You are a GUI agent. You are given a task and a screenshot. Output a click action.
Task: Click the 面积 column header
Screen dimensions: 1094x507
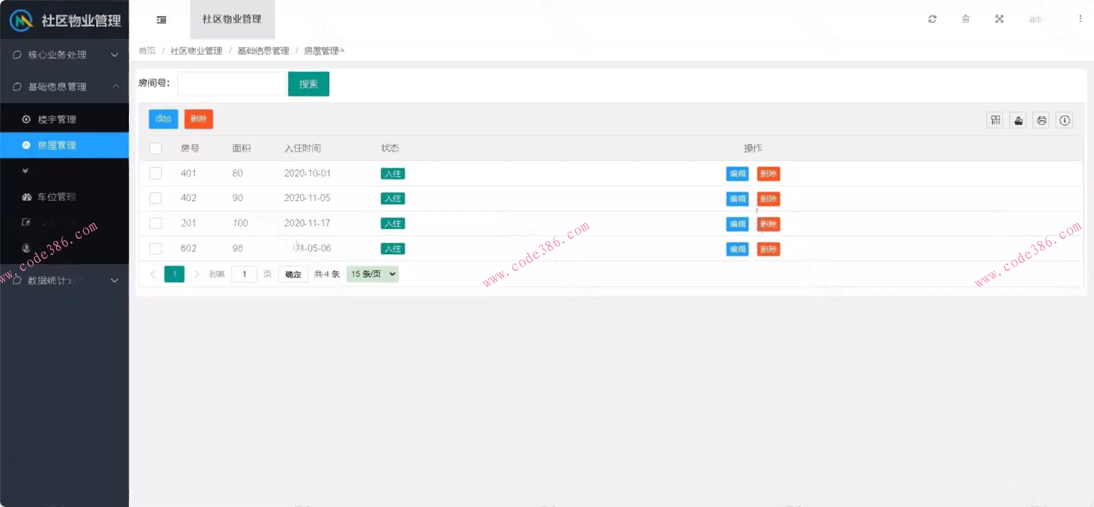[241, 148]
